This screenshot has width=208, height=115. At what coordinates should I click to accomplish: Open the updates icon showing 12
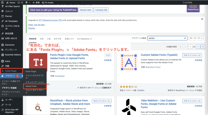pyautogui.click(x=19, y=3)
